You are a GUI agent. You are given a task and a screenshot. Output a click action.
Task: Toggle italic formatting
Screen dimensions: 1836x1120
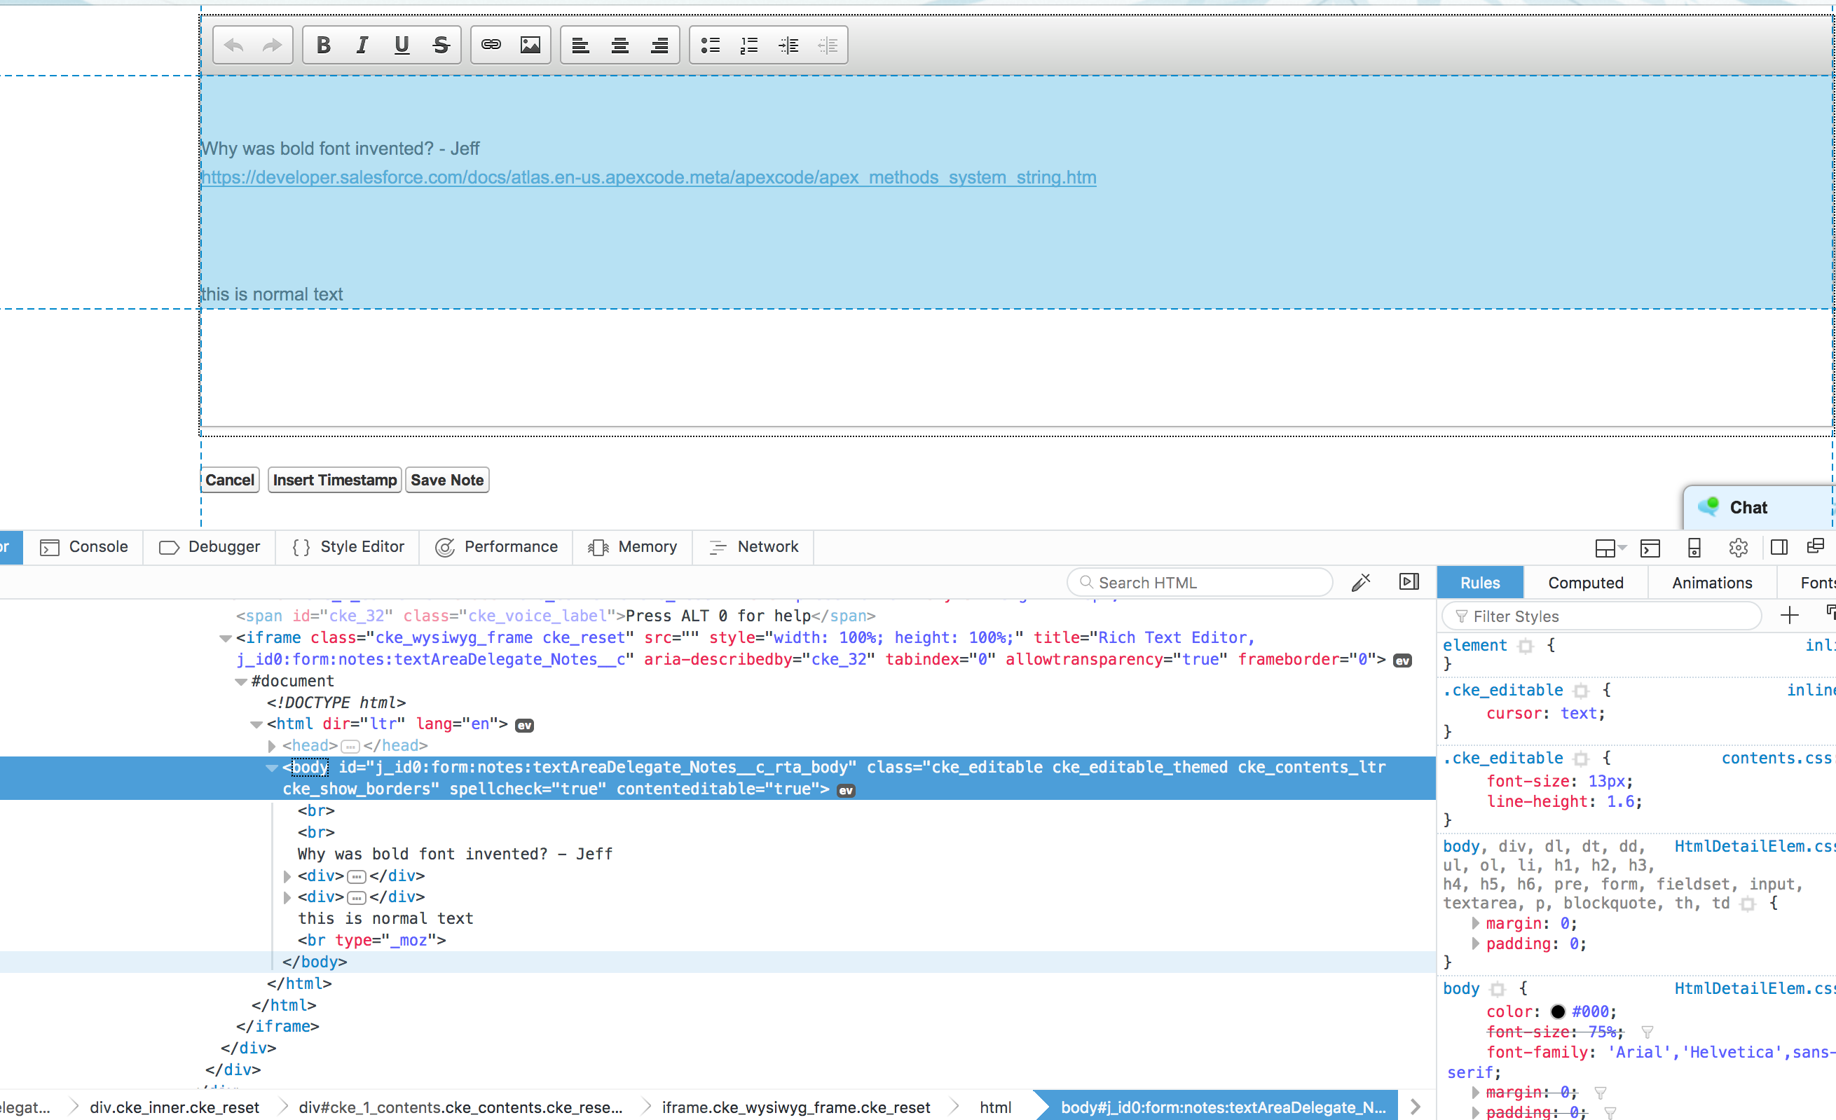(x=362, y=46)
